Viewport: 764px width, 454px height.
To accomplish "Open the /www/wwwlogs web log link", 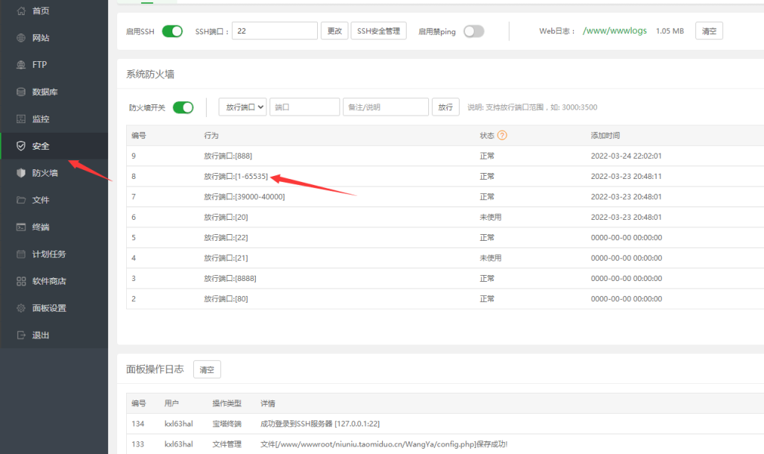I will tap(613, 31).
